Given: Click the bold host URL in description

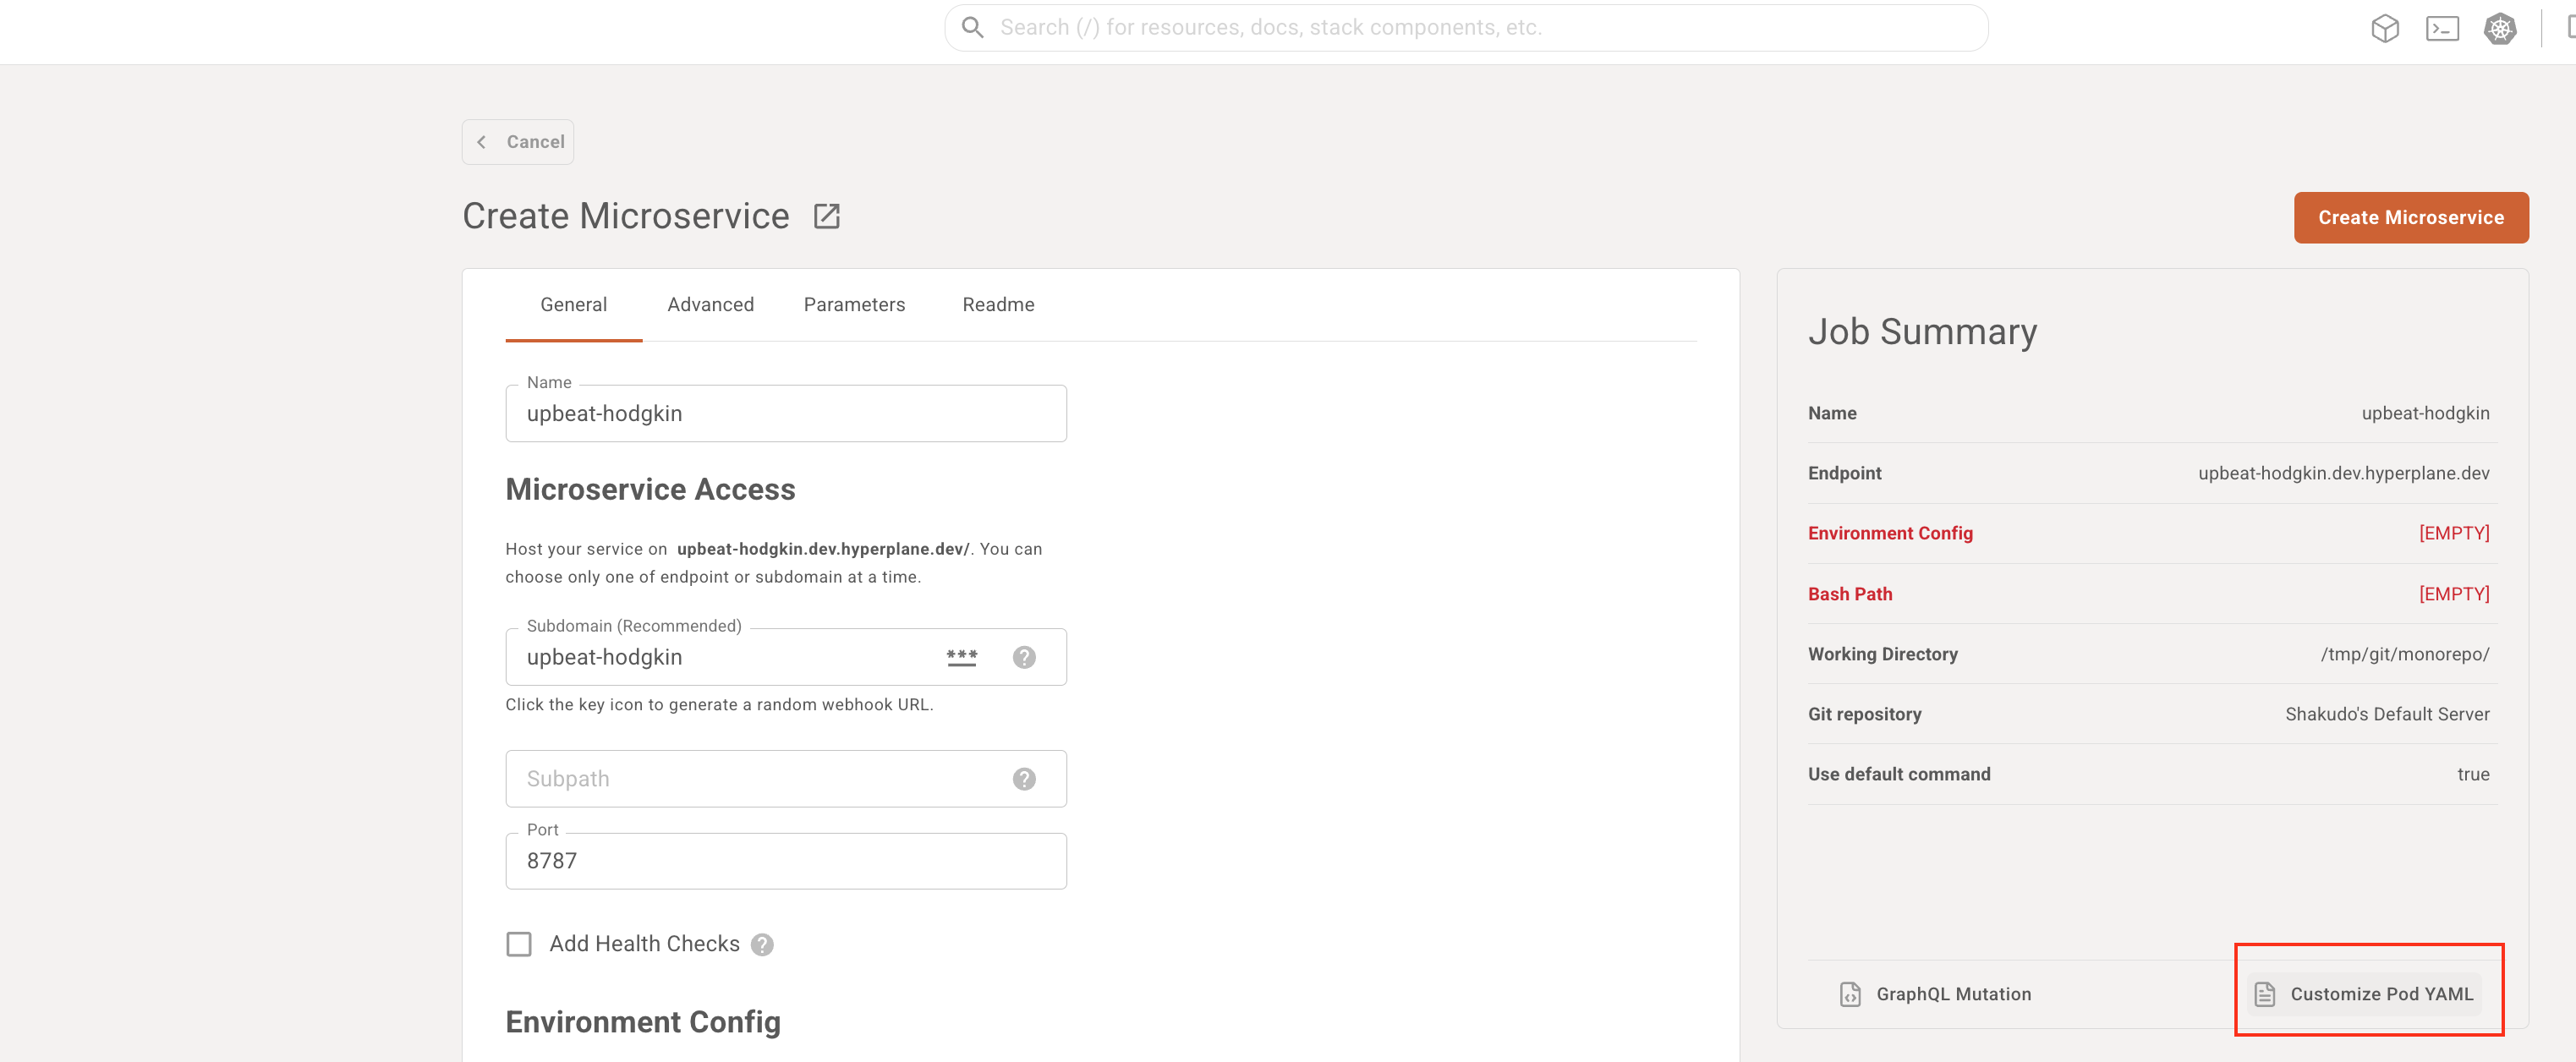Looking at the screenshot, I should click(823, 549).
